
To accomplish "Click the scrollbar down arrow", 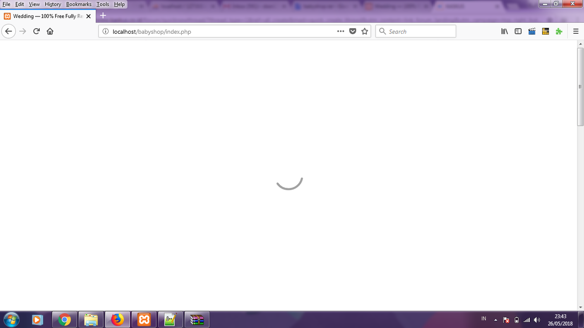I will (580, 307).
